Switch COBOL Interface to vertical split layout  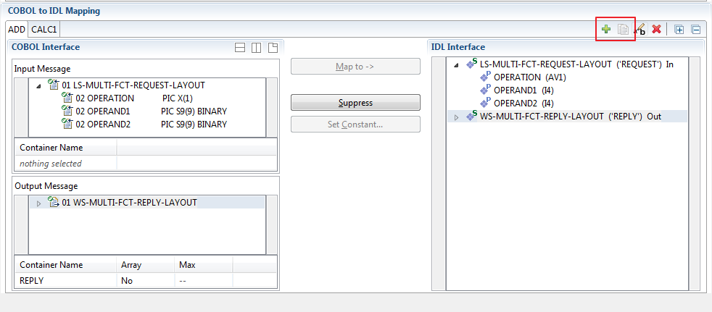point(256,47)
